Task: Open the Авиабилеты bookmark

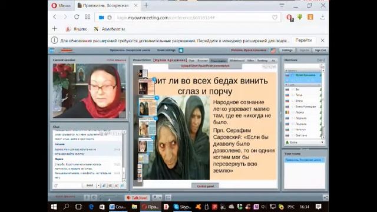Action: (x=110, y=29)
